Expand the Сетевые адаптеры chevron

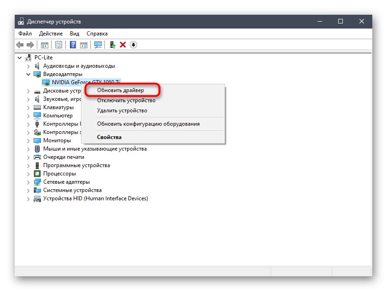pyautogui.click(x=29, y=182)
